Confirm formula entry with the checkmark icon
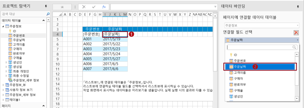The image size is (304, 108). tap(94, 7)
